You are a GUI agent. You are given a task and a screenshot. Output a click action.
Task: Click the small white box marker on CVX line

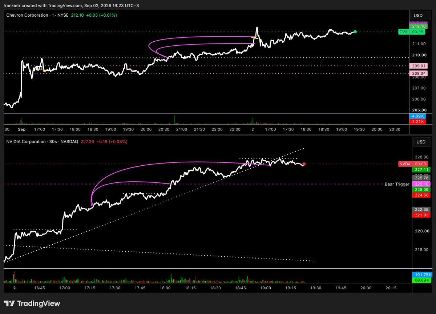39,68
